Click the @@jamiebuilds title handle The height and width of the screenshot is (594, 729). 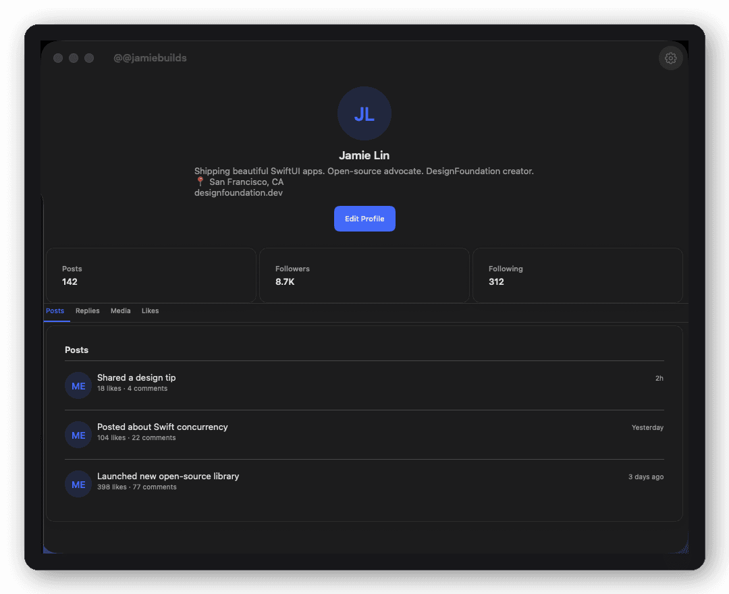click(x=150, y=58)
